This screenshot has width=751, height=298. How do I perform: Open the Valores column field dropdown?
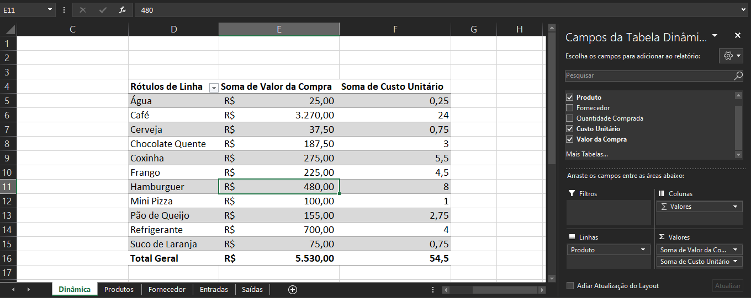(735, 206)
